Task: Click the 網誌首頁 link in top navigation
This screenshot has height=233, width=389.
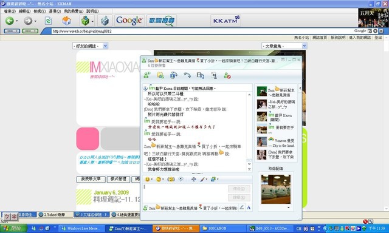Action: click(320, 38)
